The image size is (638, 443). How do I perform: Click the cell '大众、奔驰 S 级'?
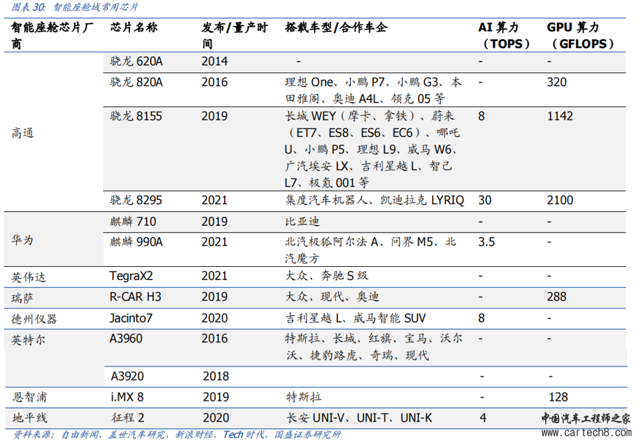(326, 276)
